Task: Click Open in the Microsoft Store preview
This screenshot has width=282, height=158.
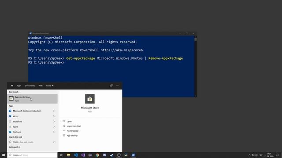Action: coord(69,122)
